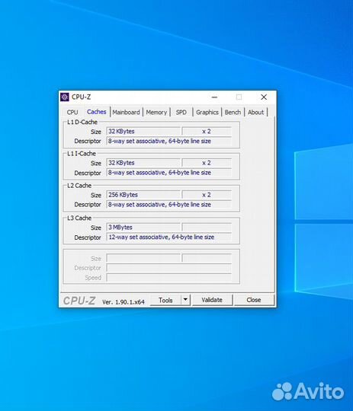Click the L3 Cache 12-way descriptor field
The height and width of the screenshot is (411, 353).
[x=168, y=237]
